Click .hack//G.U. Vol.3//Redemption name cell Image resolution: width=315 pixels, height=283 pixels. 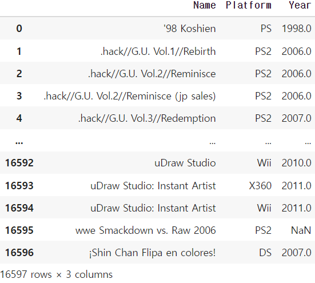147,118
